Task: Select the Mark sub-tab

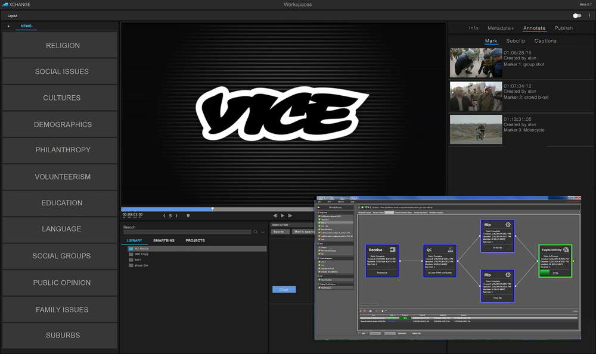Action: (x=491, y=41)
